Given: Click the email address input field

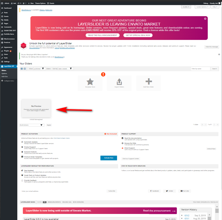Looking at the screenshot, I should (x=63, y=191).
